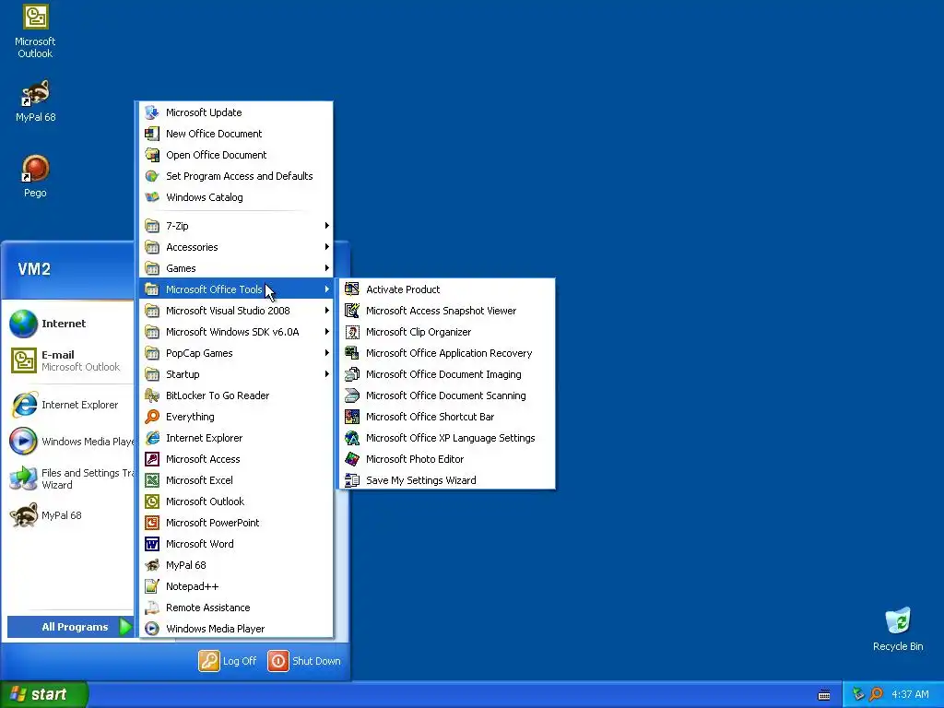Expand the Accessories submenu
This screenshot has width=944, height=708.
pos(236,247)
